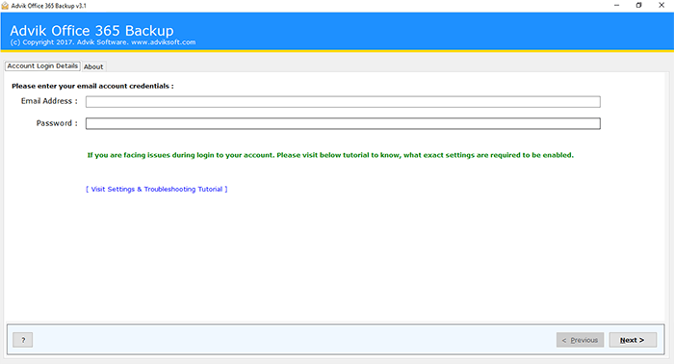Screen dimensions: 674x364
Task: Click the Previous button
Action: tap(580, 340)
